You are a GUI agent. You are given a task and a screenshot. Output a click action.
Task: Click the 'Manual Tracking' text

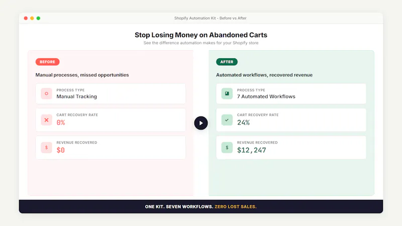(77, 96)
